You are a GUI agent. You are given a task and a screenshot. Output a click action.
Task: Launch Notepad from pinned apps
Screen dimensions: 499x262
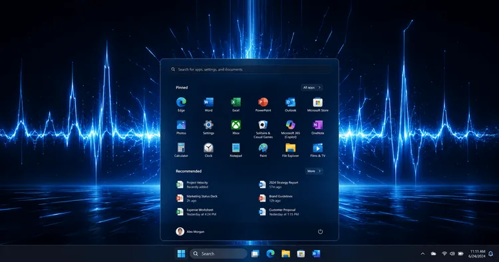pyautogui.click(x=236, y=150)
